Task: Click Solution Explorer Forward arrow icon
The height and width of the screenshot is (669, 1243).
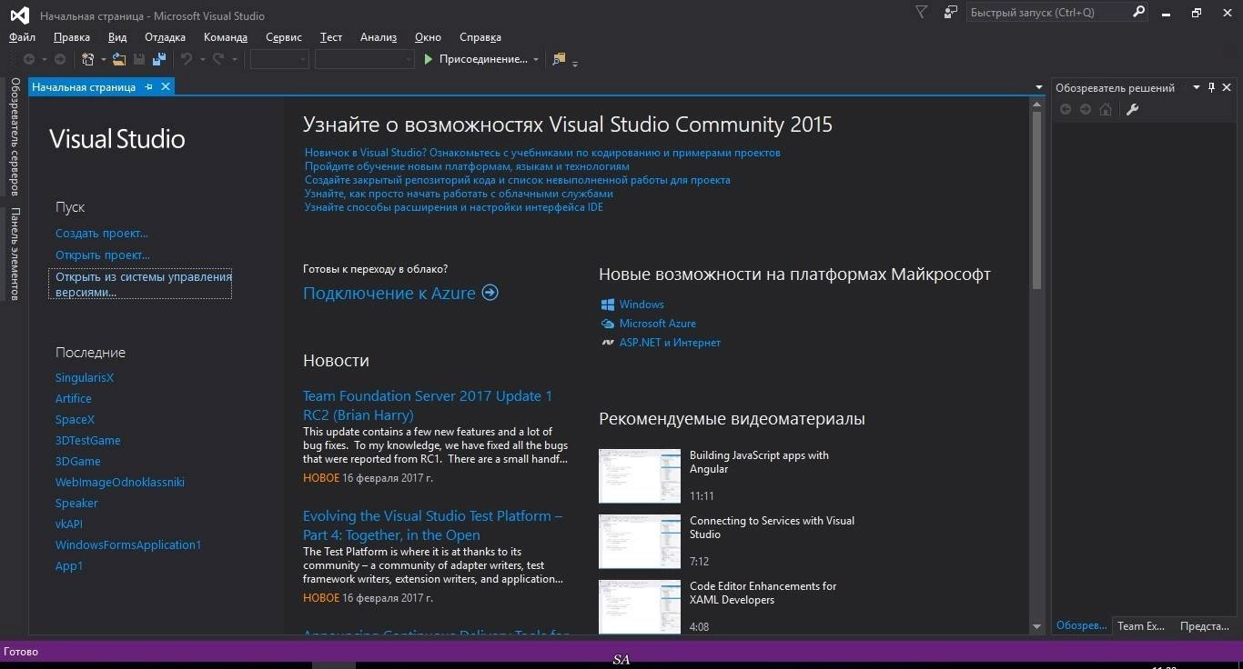Action: 1086,109
